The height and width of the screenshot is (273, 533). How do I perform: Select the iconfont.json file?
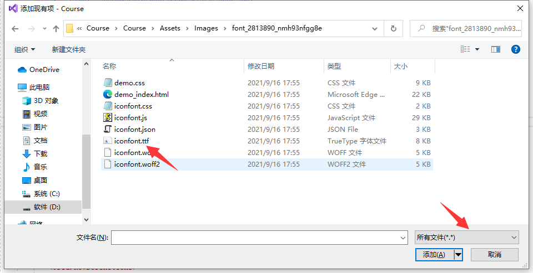(134, 129)
